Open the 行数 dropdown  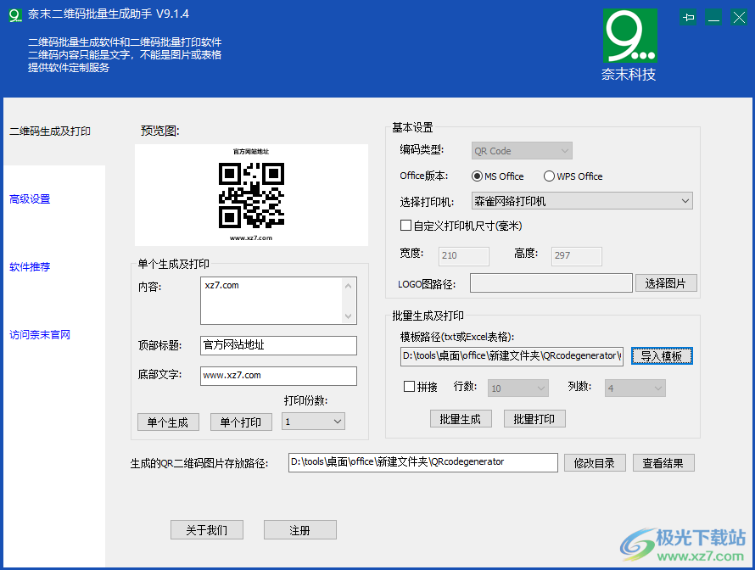[x=518, y=388]
